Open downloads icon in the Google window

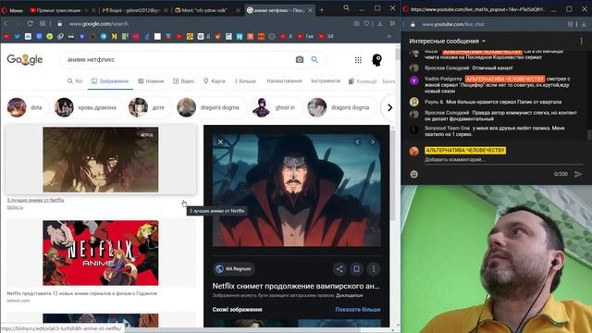(380, 23)
